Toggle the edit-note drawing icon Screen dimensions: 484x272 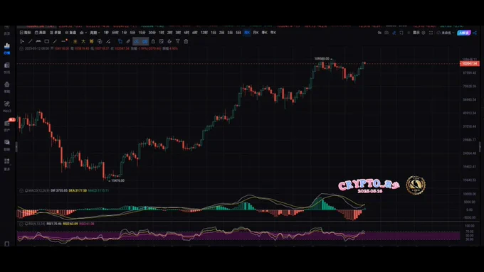(162, 41)
